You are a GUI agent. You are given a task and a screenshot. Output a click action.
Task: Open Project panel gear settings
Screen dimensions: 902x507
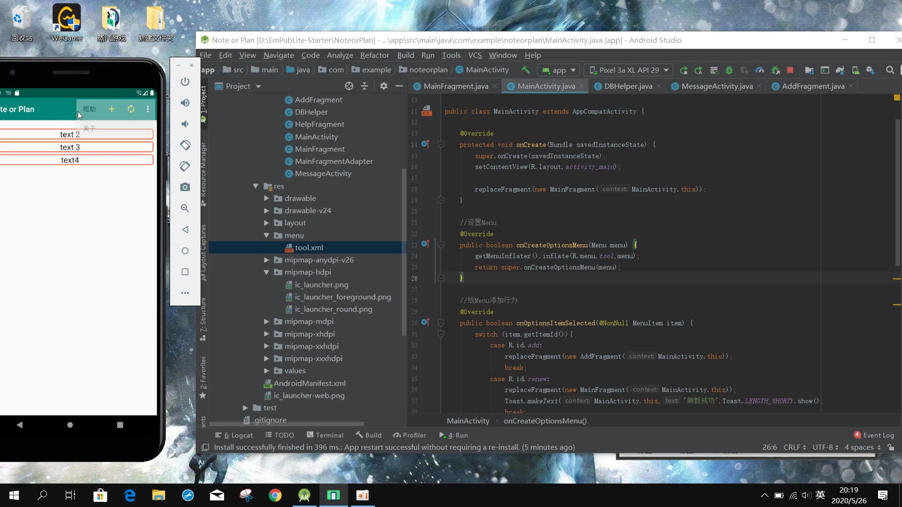point(384,86)
